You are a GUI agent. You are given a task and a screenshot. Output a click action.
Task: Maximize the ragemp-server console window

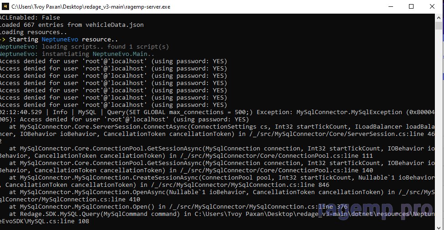(x=411, y=6)
